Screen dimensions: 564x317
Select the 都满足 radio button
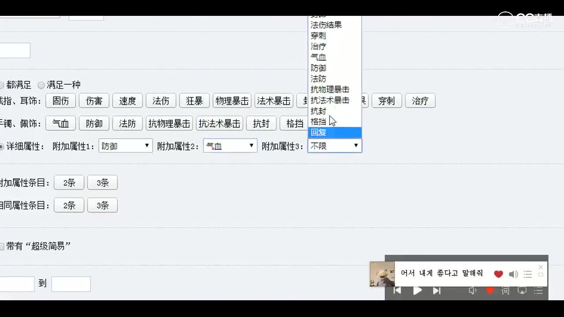(x=1, y=85)
